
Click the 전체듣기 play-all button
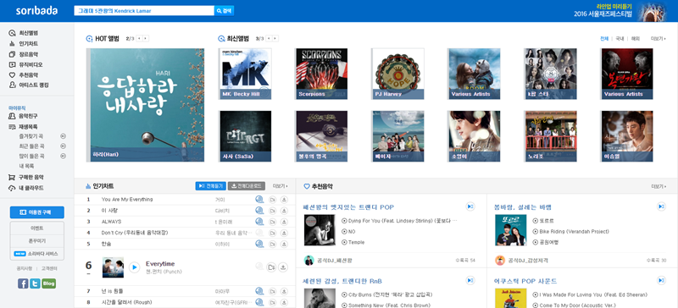tap(210, 186)
